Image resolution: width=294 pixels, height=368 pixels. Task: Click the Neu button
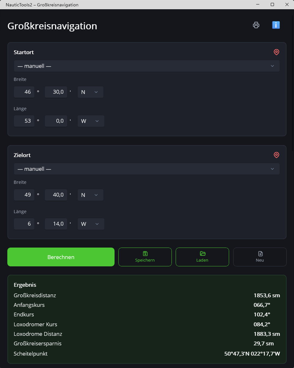tap(260, 257)
